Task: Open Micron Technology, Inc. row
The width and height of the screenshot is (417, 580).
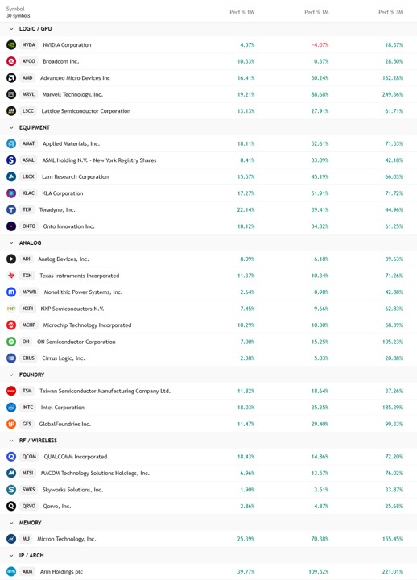Action: coord(208,539)
